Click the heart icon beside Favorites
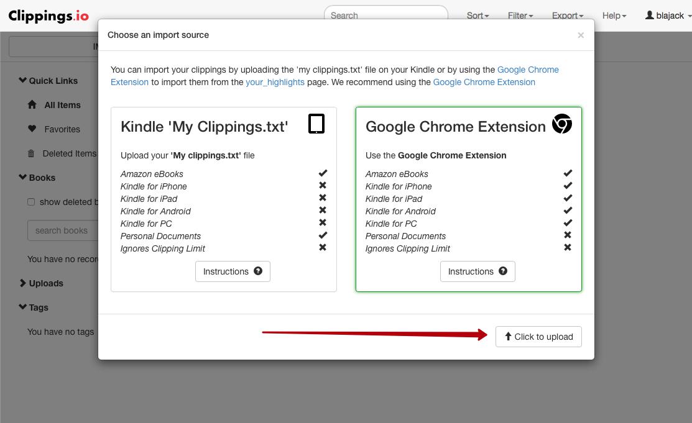 point(32,129)
